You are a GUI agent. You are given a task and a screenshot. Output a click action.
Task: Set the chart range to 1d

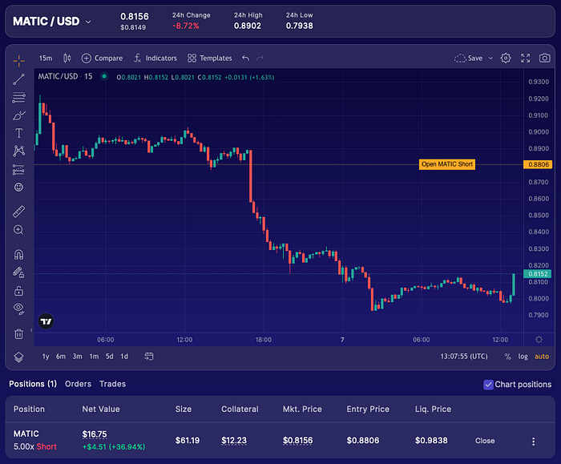click(x=124, y=357)
